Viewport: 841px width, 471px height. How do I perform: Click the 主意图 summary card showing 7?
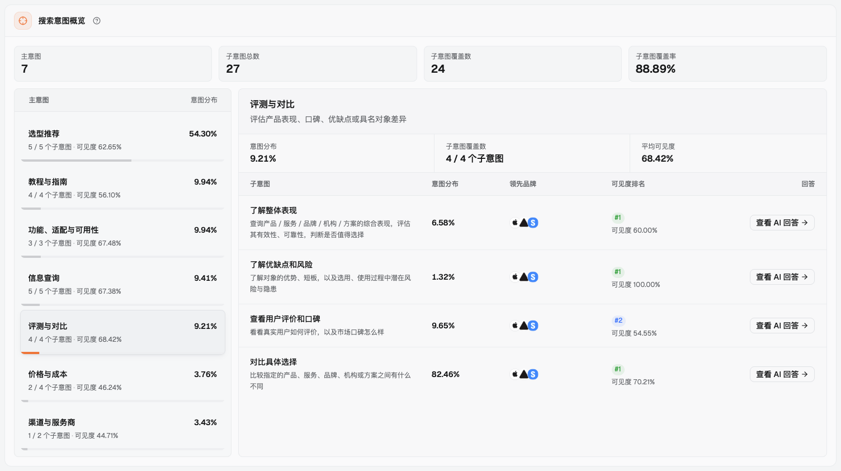113,64
